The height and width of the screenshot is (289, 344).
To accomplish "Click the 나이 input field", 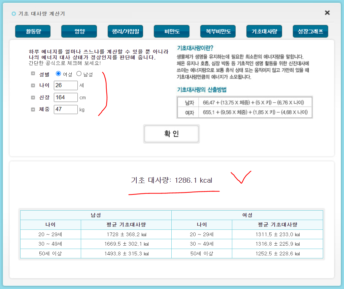I will pos(66,85).
